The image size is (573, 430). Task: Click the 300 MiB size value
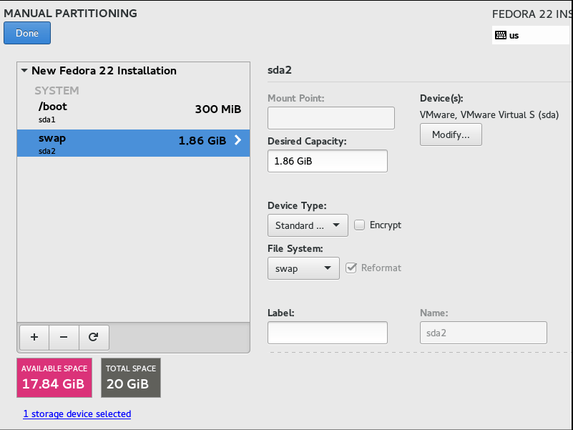pyautogui.click(x=218, y=109)
